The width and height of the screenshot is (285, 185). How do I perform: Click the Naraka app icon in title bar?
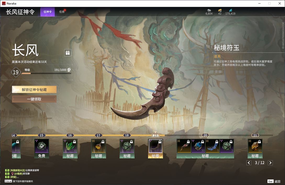point(4,3)
